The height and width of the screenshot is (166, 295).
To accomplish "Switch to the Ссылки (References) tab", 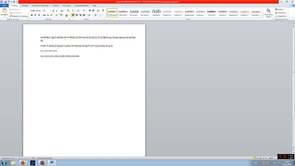I will click(x=56, y=6).
